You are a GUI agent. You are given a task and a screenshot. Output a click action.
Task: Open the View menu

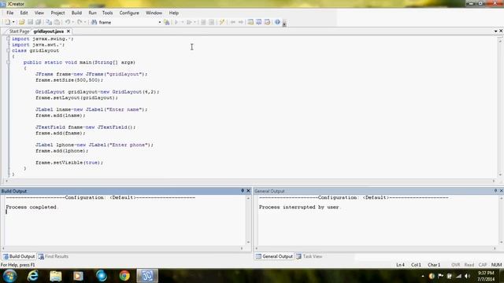click(39, 13)
